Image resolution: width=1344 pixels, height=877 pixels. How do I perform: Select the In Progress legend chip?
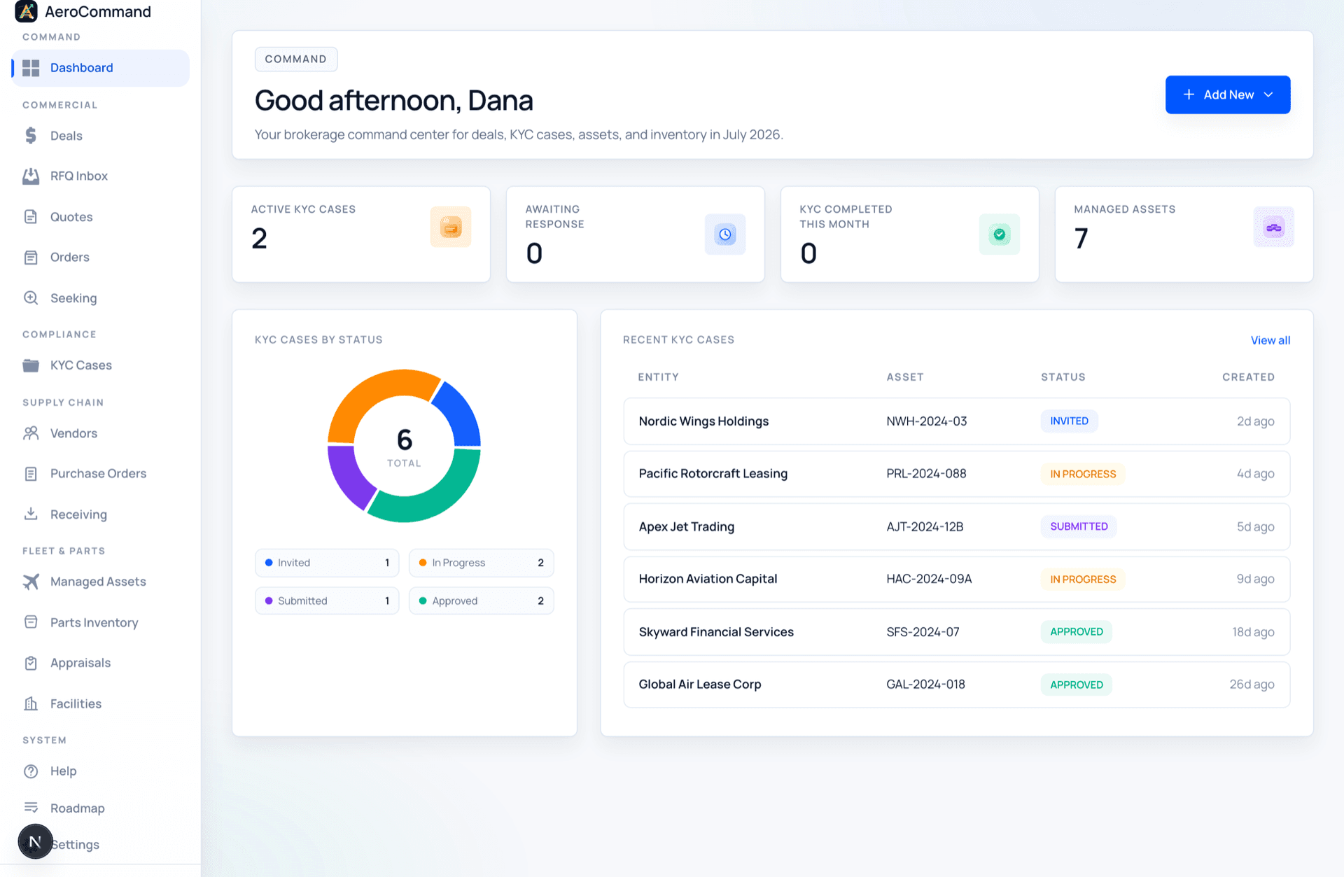coord(482,563)
